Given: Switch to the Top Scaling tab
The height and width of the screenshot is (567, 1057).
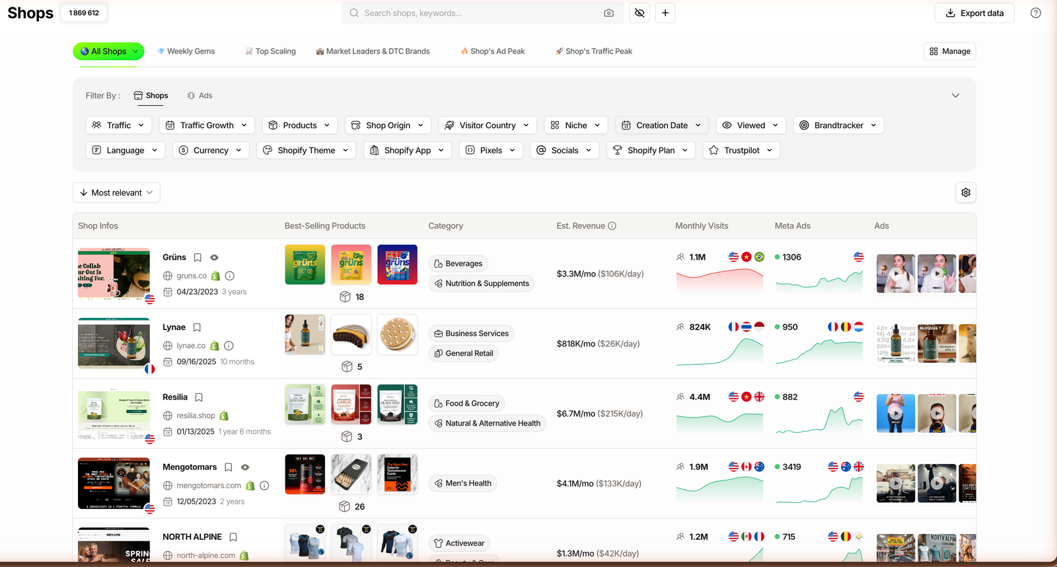Looking at the screenshot, I should [271, 52].
